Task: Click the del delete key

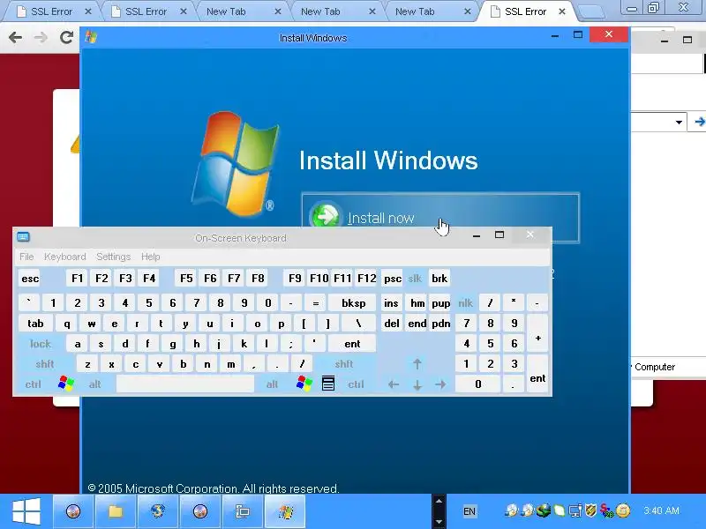Action: 392,324
